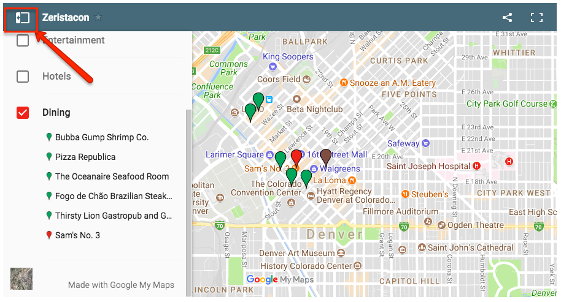Screen dimensions: 561x302
Task: Click the sidebar vertical scrollbar
Action: point(188,203)
